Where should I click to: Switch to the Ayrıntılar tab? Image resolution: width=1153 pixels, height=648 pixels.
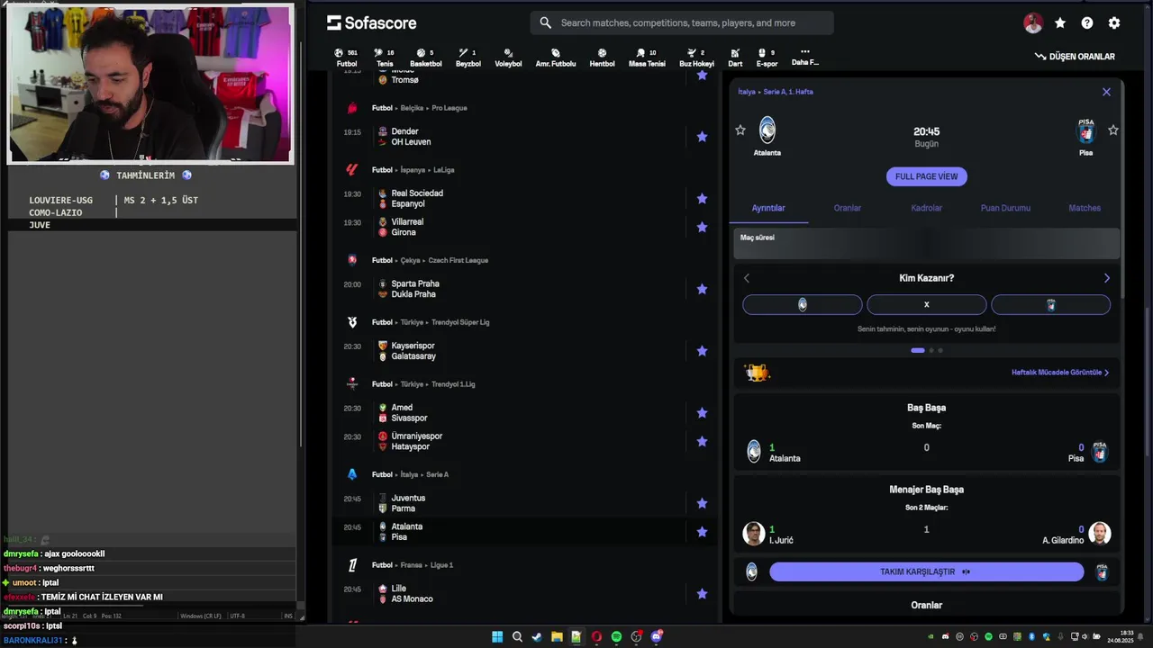(768, 208)
